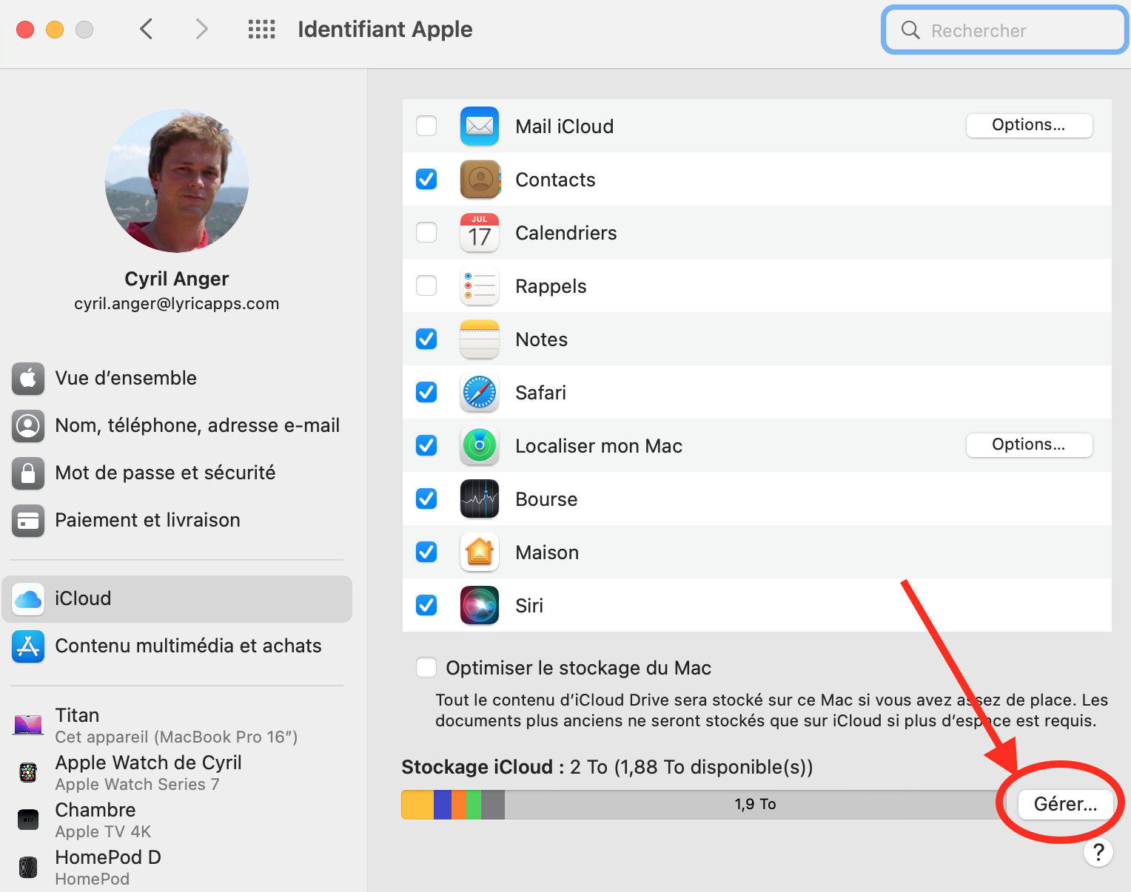1131x892 pixels.
Task: Click the Contacts app icon
Action: (480, 179)
